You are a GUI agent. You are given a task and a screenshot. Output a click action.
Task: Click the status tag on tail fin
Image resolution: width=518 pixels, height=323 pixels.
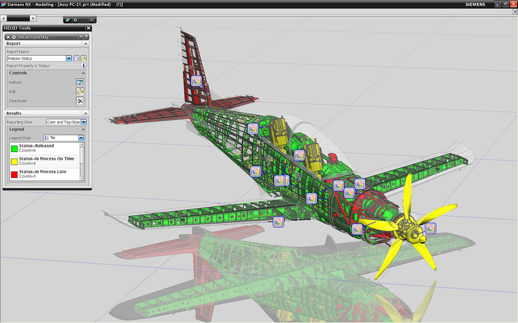(196, 81)
